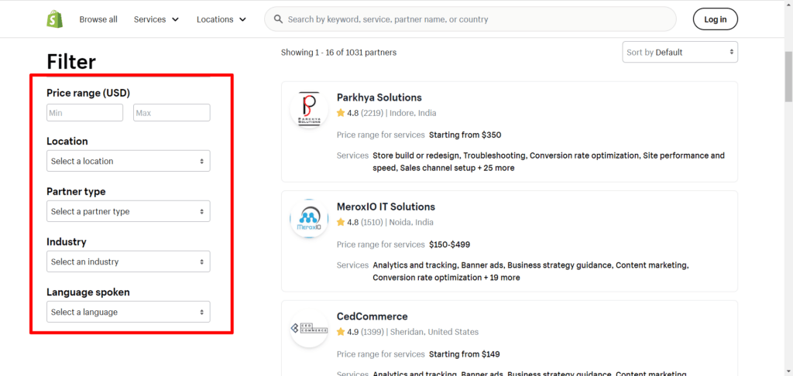
Task: Focus the keyword search field
Action: tap(470, 19)
